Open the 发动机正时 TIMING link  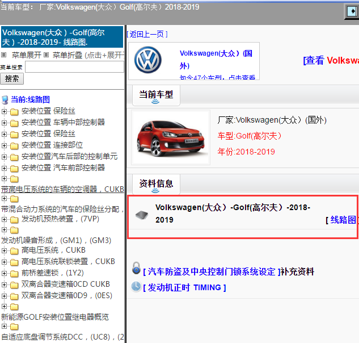pyautogui.click(x=184, y=287)
